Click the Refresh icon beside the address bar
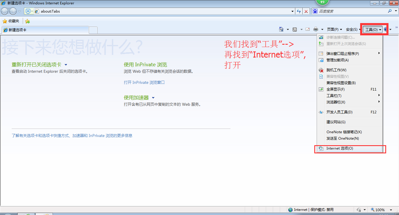Image resolution: width=399 pixels, height=215 pixels. tap(299, 11)
